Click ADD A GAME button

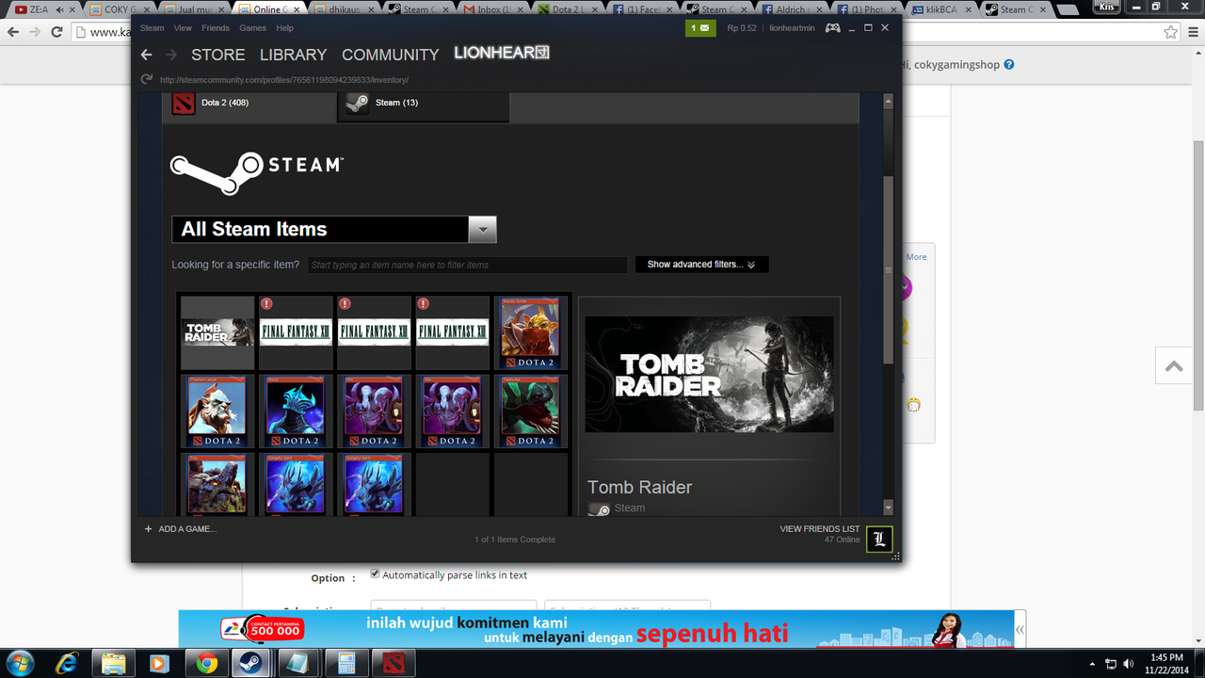coord(180,529)
